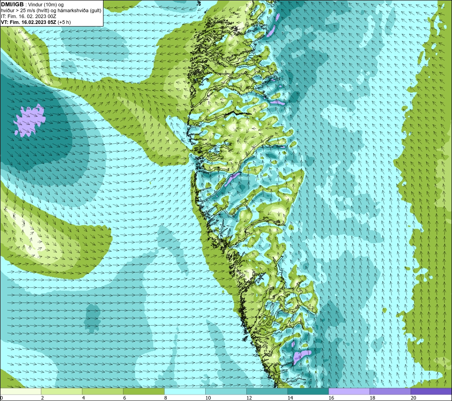Image resolution: width=452 pixels, height=401 pixels.
Task: Click the scale label '10'
Action: coord(208,398)
